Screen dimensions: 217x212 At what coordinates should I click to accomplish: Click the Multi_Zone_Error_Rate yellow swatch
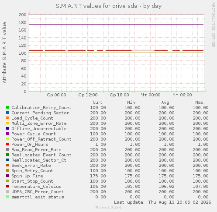point(7,123)
